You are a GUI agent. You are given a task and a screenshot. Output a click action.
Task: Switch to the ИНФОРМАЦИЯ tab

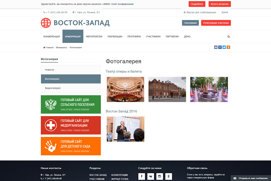[72, 36]
